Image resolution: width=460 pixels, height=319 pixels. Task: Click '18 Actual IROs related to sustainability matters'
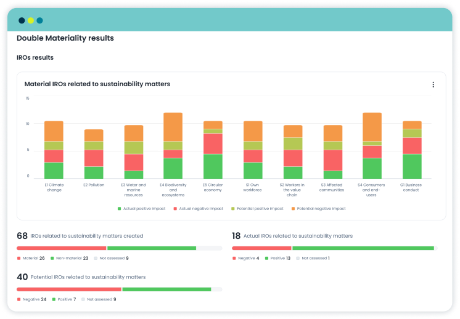(292, 236)
